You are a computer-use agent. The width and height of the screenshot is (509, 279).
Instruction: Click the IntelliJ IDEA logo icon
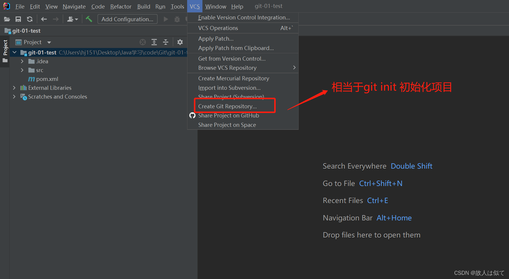coord(6,6)
